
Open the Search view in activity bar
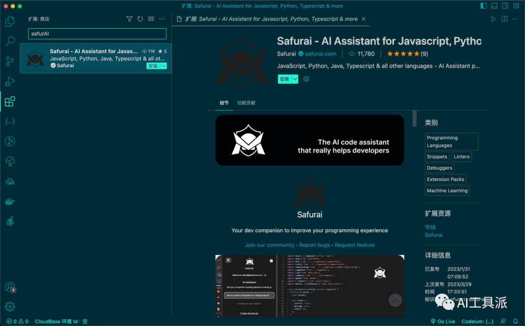tap(10, 41)
